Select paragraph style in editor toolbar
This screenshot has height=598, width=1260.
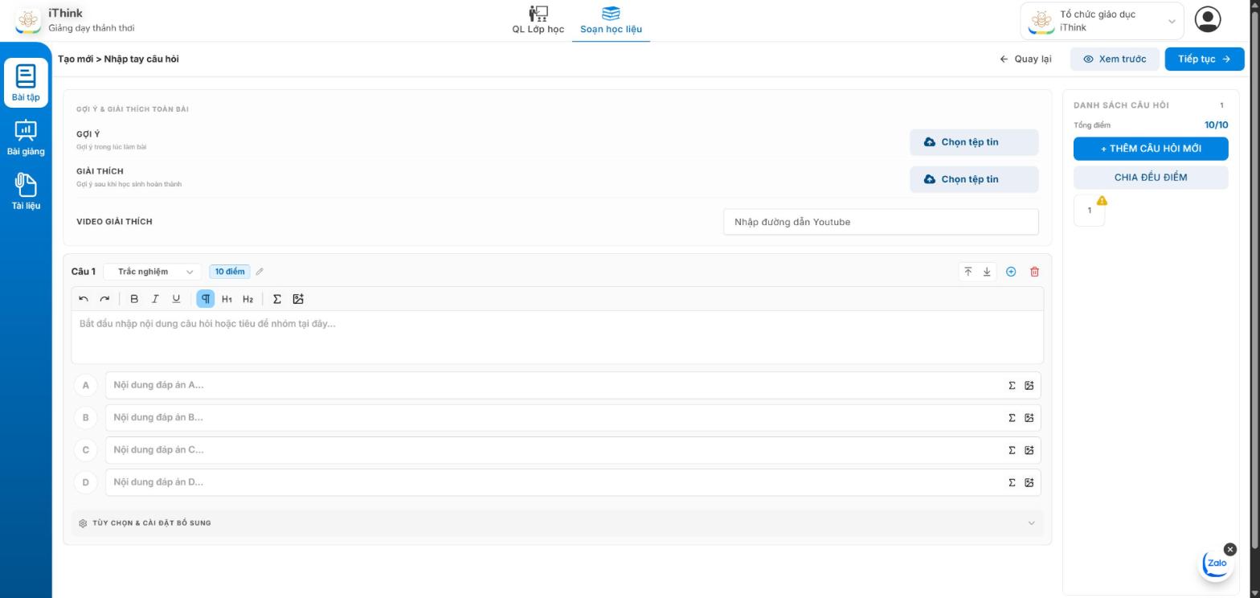click(x=206, y=299)
